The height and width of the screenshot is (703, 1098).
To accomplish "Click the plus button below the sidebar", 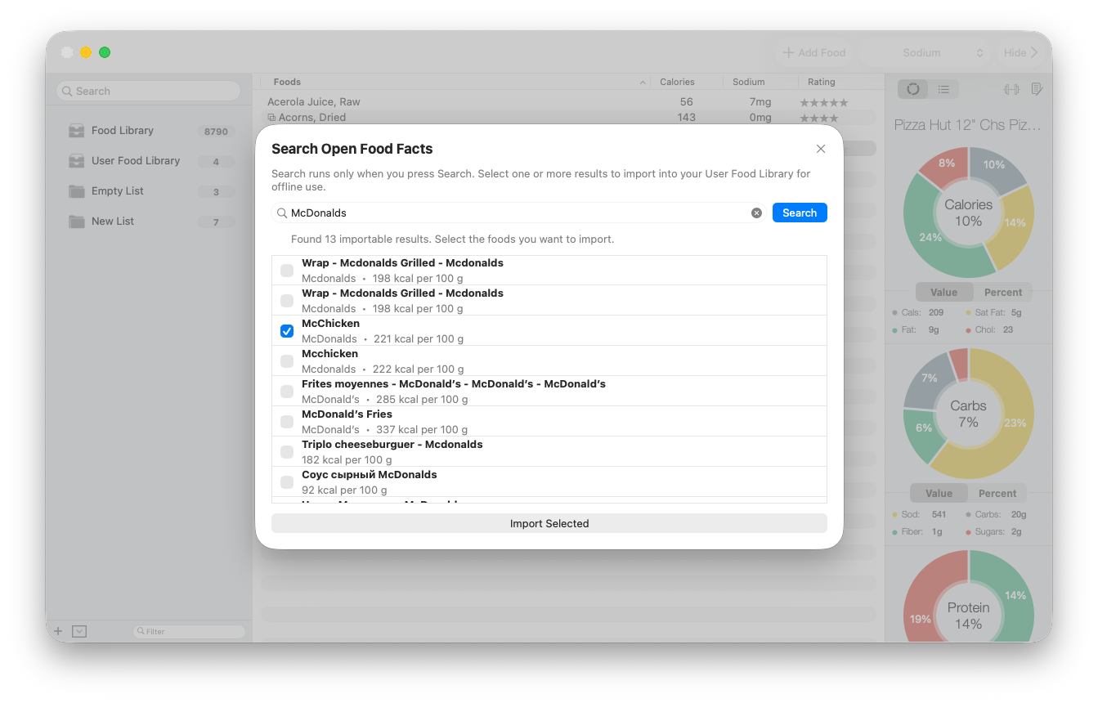I will (58, 631).
